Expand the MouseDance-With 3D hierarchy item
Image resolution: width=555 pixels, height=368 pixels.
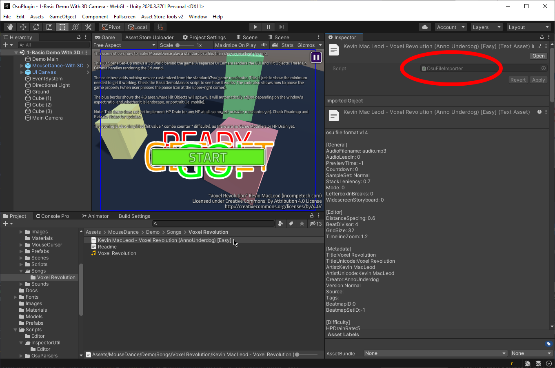click(22, 66)
